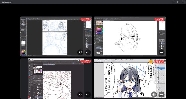Click the orange warning icon on the glasses-girl stream
This screenshot has width=186, height=99.
[x=151, y=62]
